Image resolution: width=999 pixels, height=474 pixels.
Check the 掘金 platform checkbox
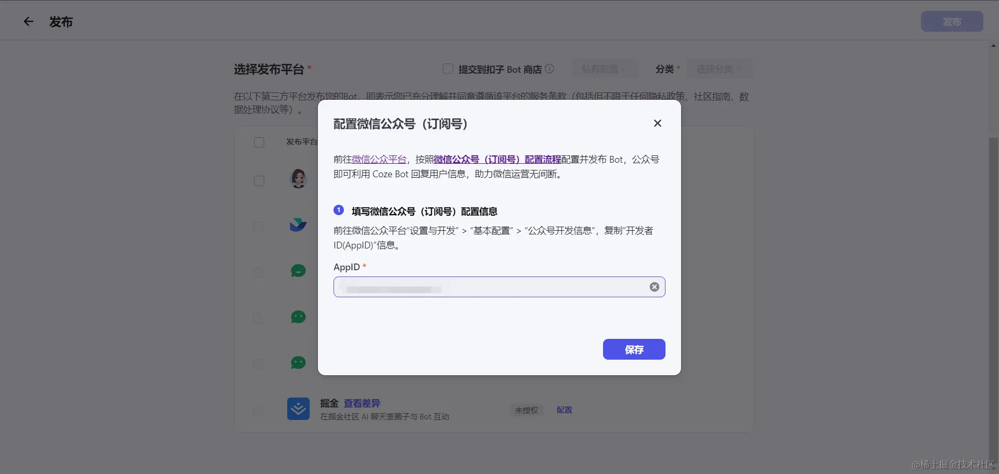(259, 410)
